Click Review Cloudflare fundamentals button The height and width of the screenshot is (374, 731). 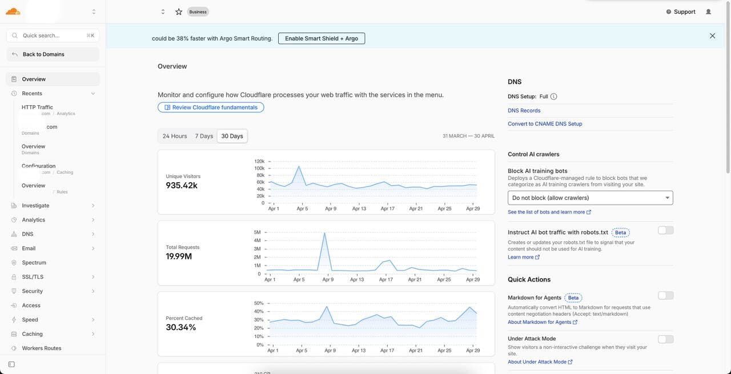[211, 107]
